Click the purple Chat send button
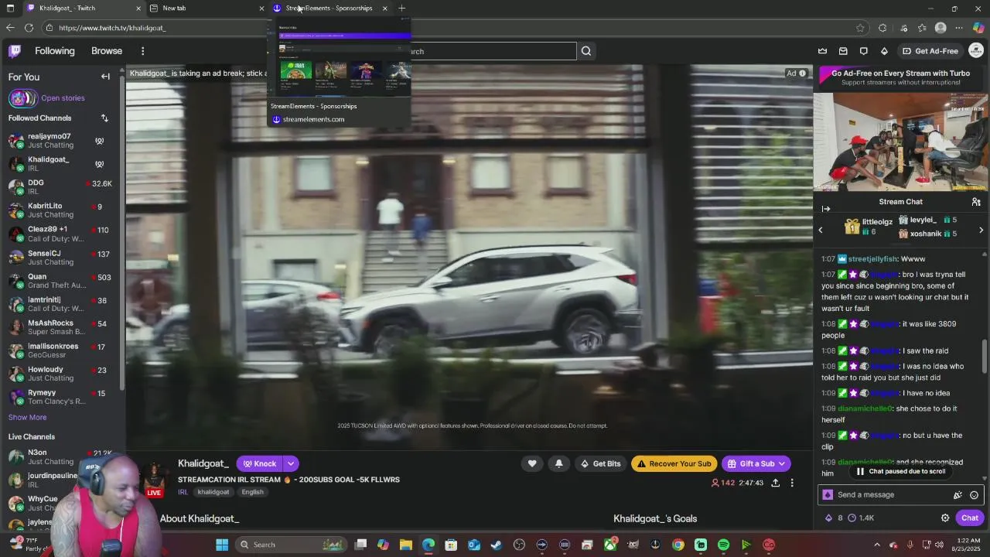This screenshot has height=557, width=990. (970, 518)
